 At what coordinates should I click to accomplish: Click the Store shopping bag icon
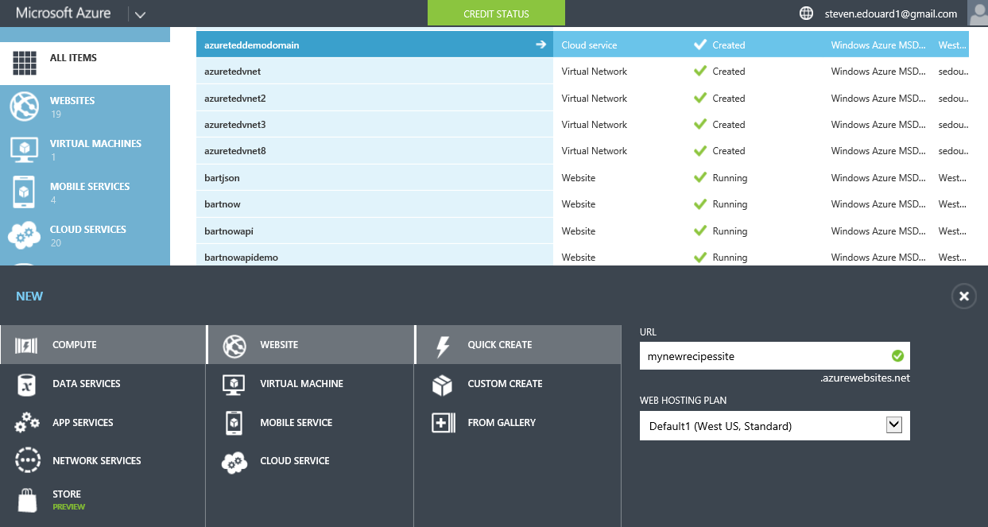pyautogui.click(x=26, y=500)
